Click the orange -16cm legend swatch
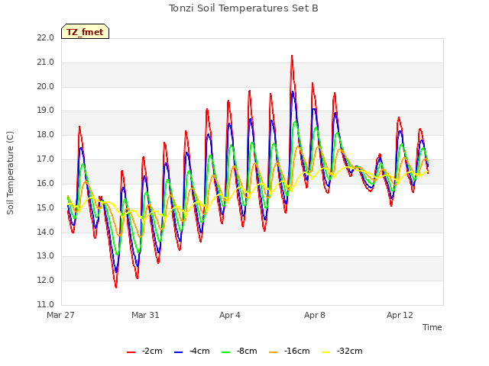Image resolution: width=489 pixels, height=366 pixels. tap(274, 352)
